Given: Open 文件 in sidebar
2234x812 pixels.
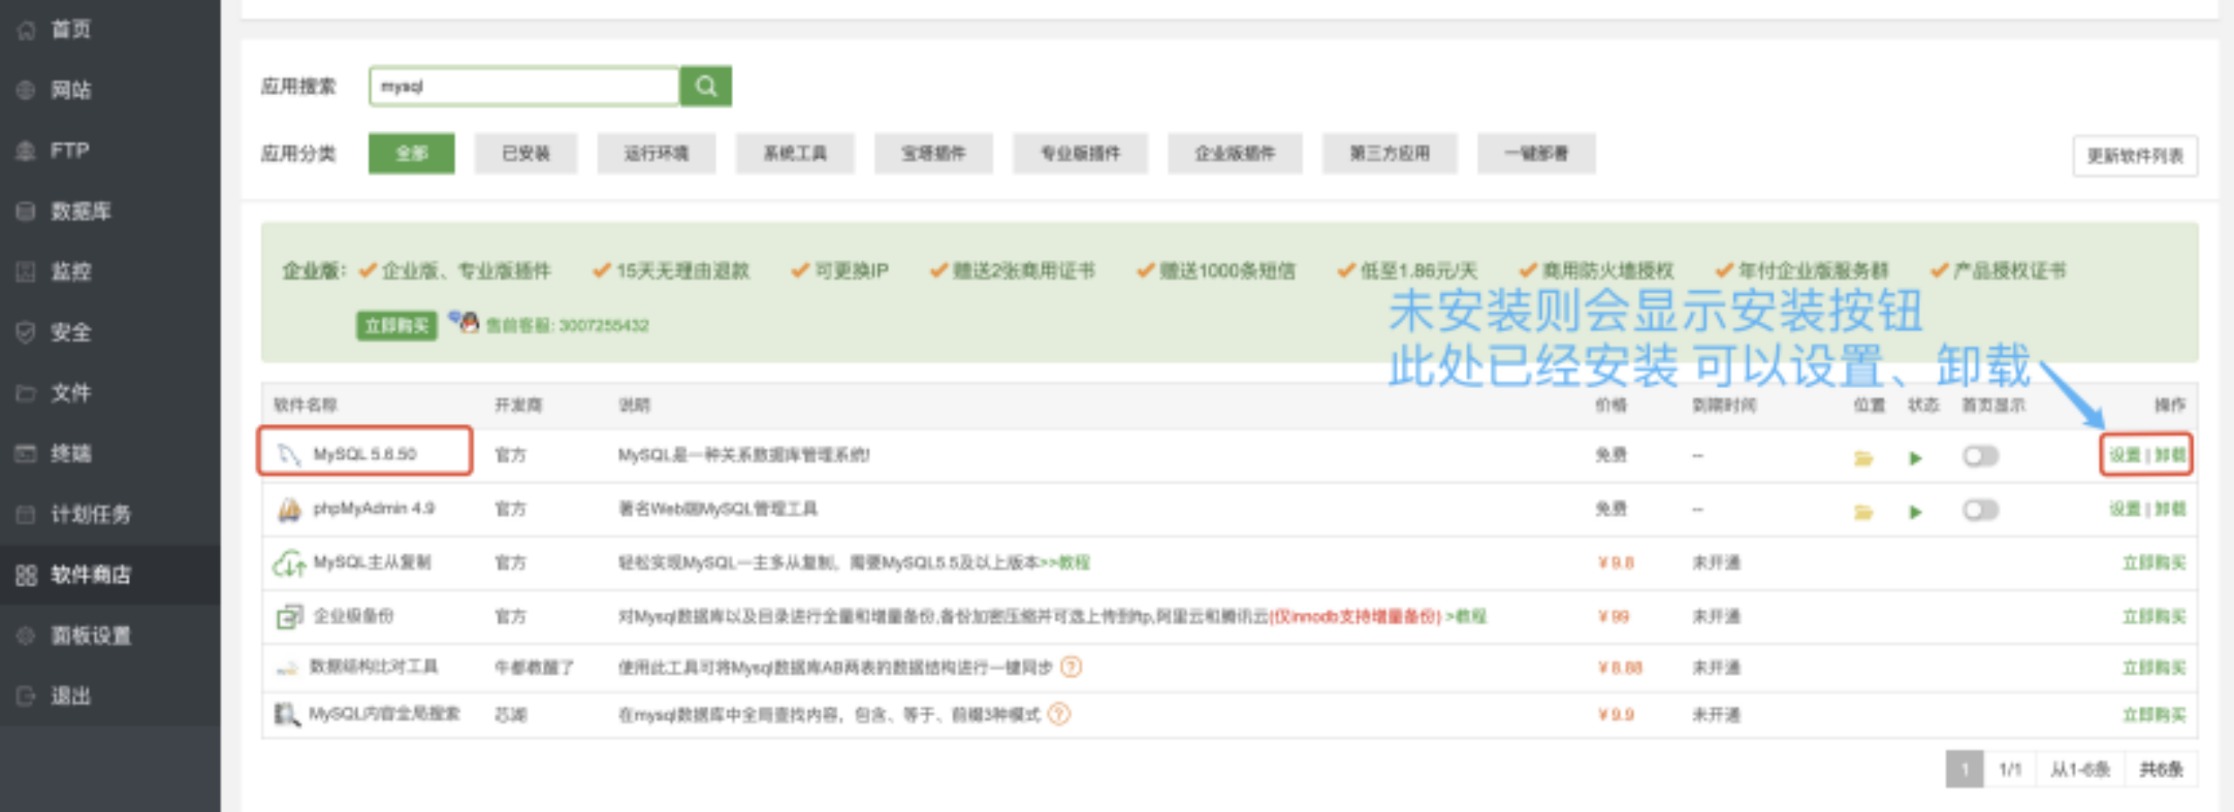Looking at the screenshot, I should [71, 392].
